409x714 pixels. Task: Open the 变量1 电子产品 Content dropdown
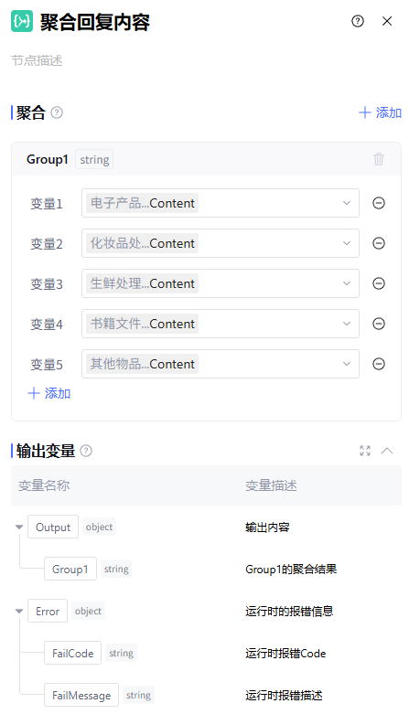coord(221,203)
